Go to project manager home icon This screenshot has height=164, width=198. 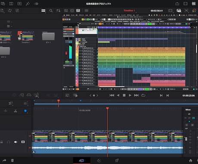[x=191, y=161]
